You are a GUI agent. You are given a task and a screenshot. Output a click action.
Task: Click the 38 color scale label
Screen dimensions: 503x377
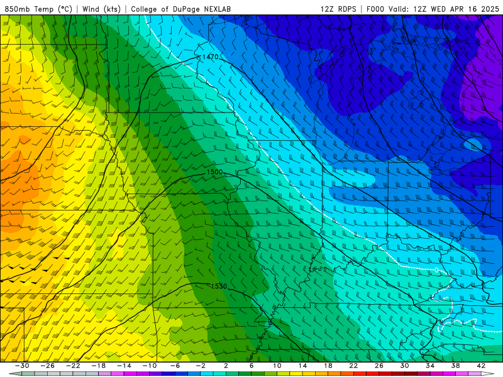pyautogui.click(x=455, y=366)
